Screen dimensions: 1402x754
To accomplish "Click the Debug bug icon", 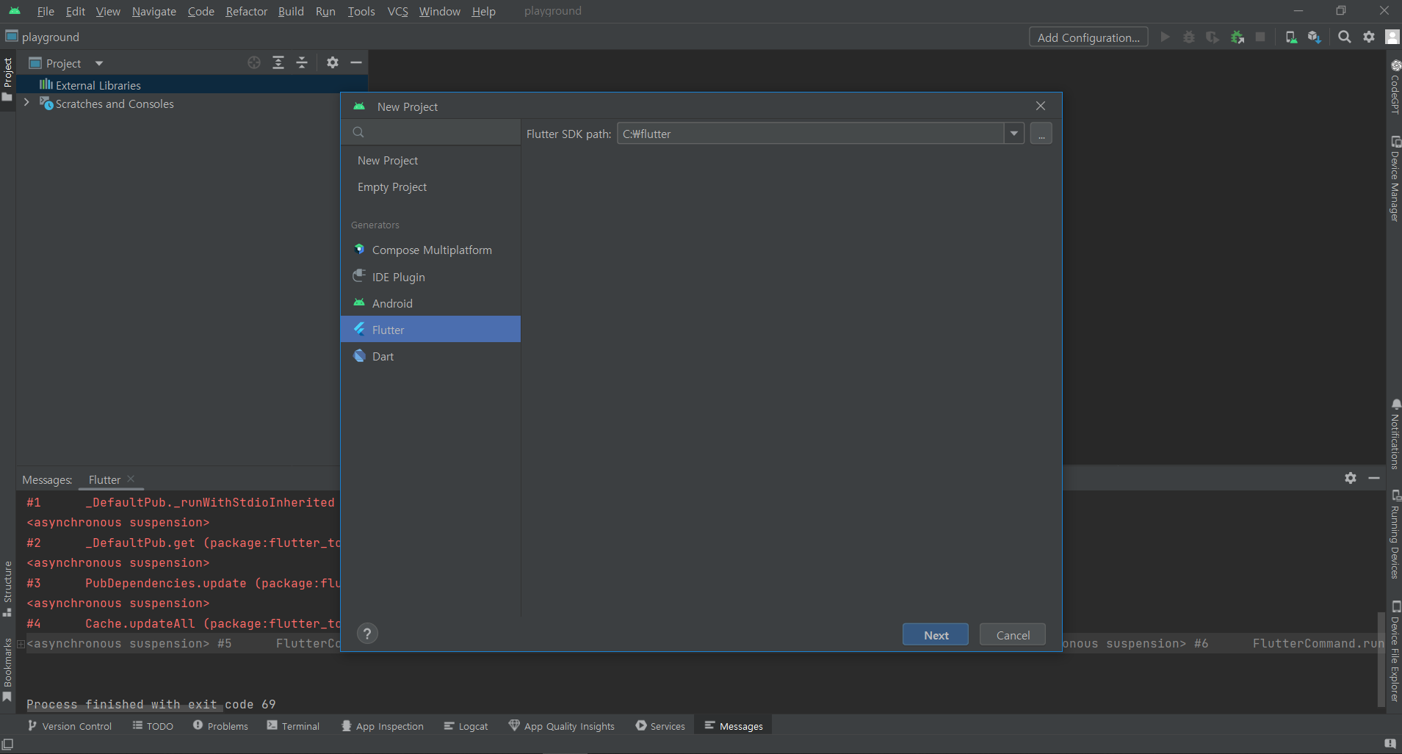I will [1189, 37].
